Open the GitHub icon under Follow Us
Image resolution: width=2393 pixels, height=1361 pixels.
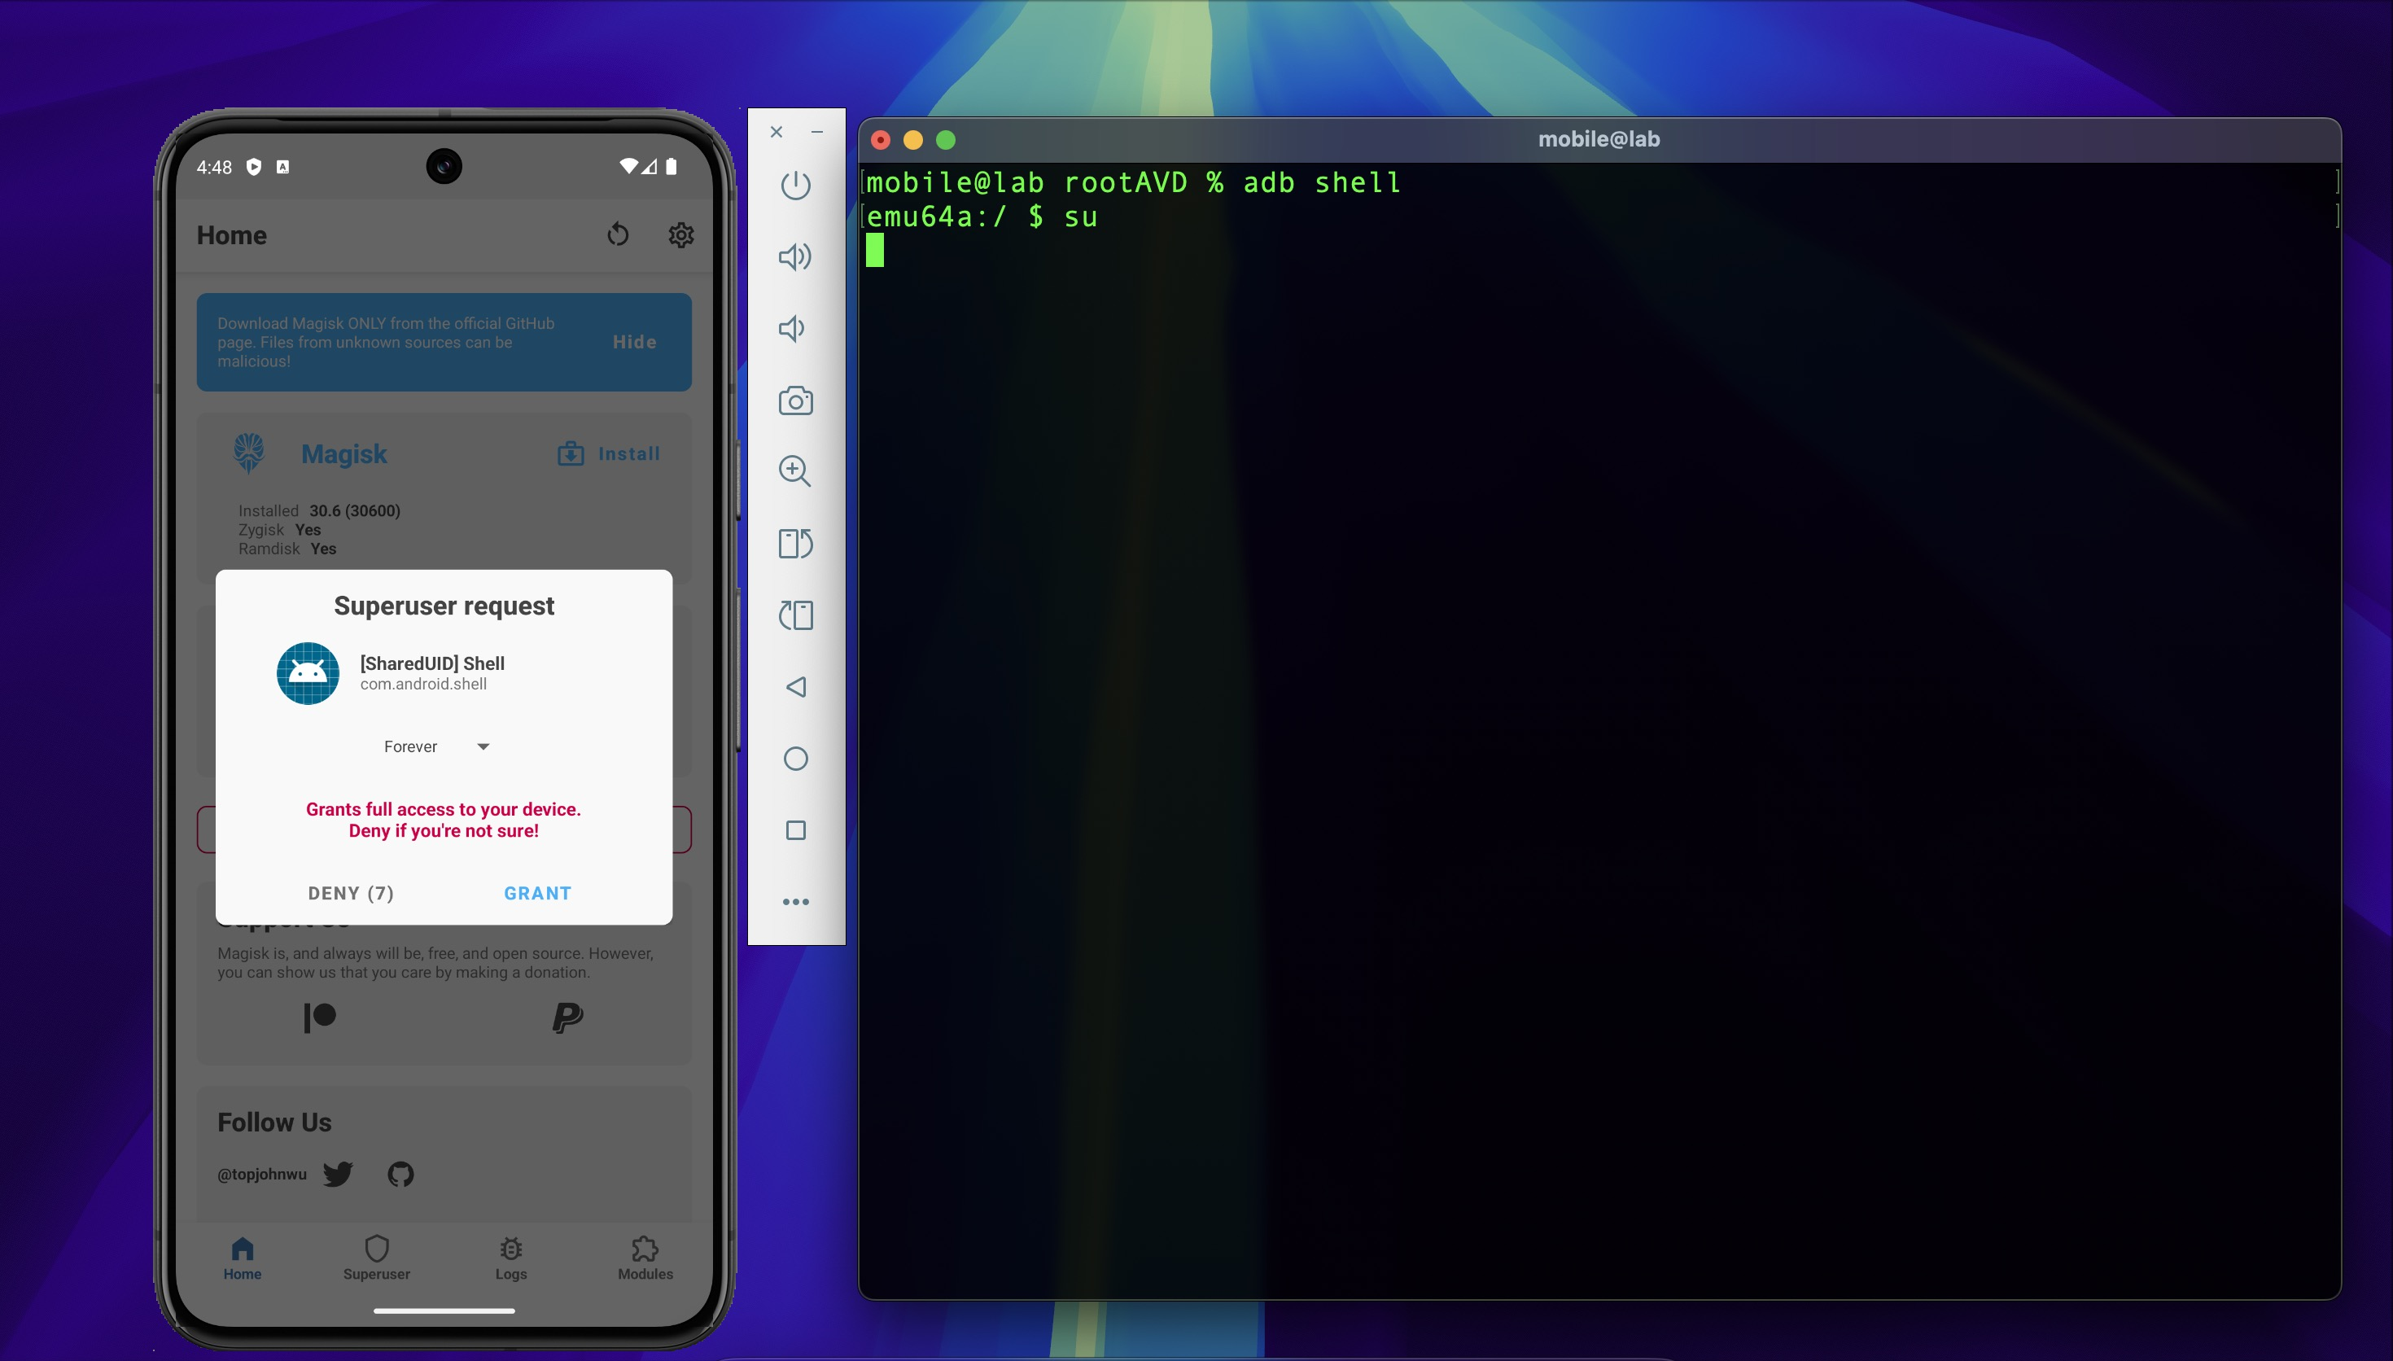[x=400, y=1173]
